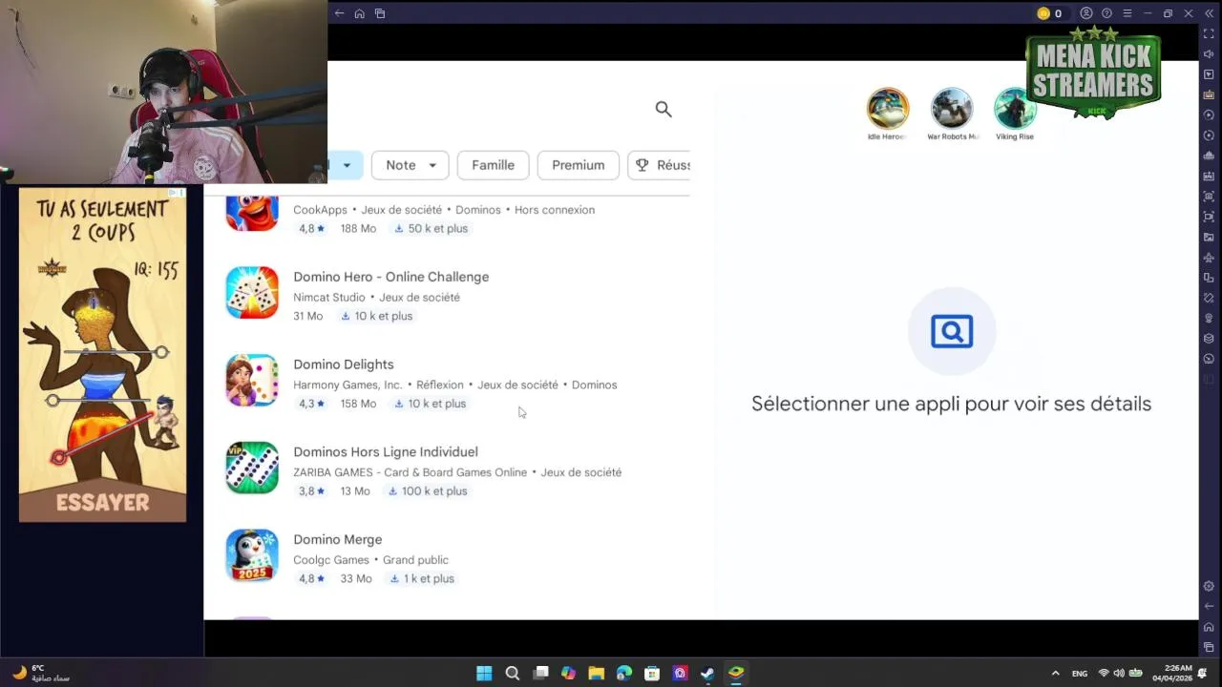Screen dimensions: 1222x687
Task: Open Microsoft Edge from the taskbar
Action: (x=624, y=673)
